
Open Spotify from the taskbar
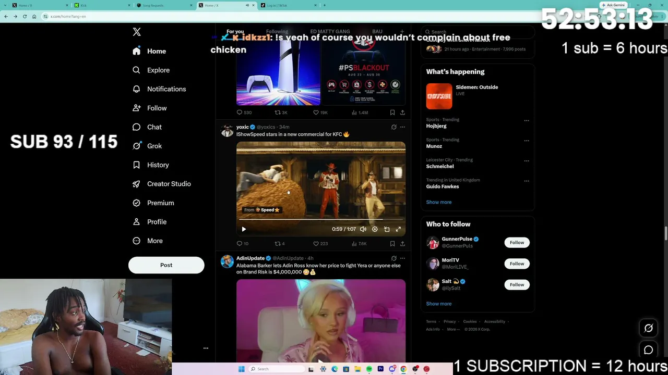[x=369, y=369]
